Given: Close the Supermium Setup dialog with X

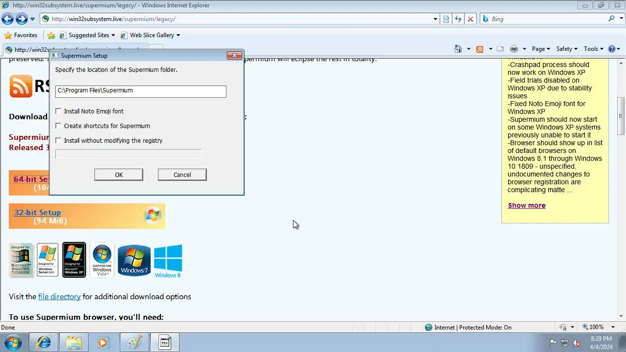Looking at the screenshot, I should pyautogui.click(x=234, y=55).
